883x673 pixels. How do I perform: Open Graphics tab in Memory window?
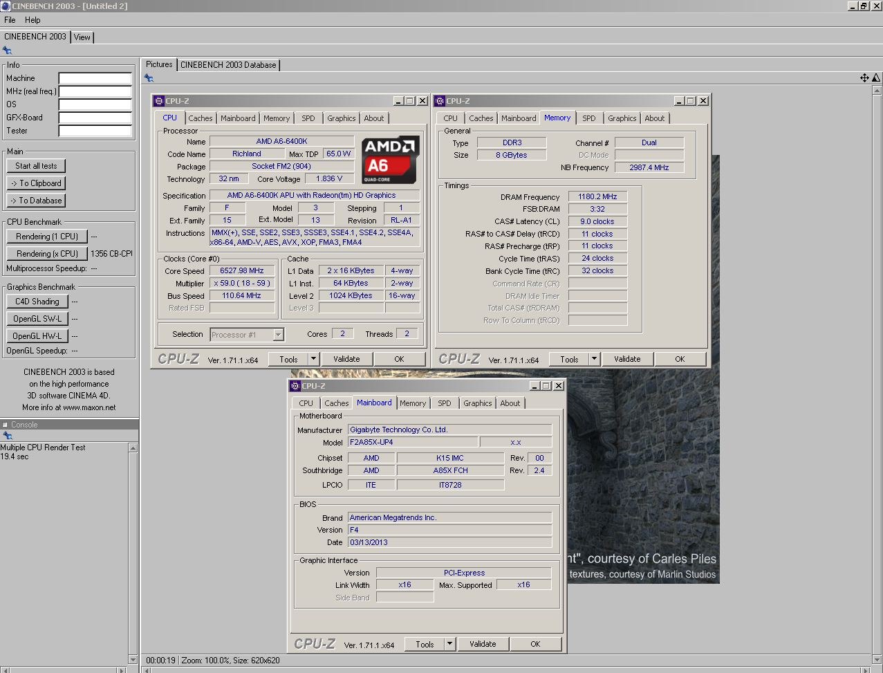[622, 118]
